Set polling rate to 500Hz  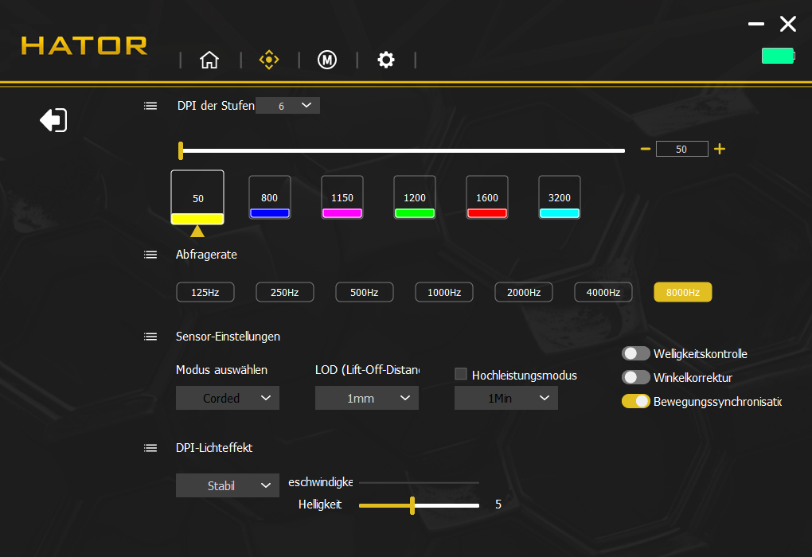click(364, 292)
